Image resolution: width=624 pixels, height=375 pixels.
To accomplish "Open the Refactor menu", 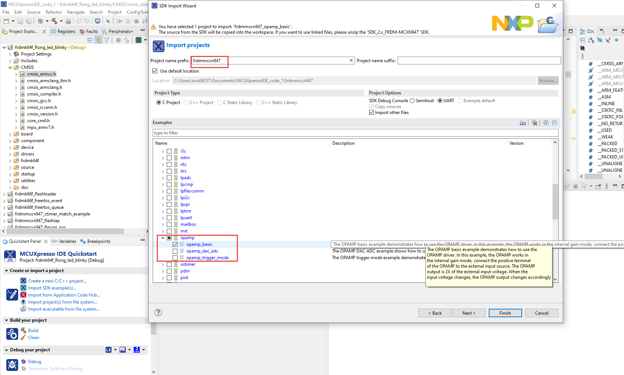I will click(53, 12).
